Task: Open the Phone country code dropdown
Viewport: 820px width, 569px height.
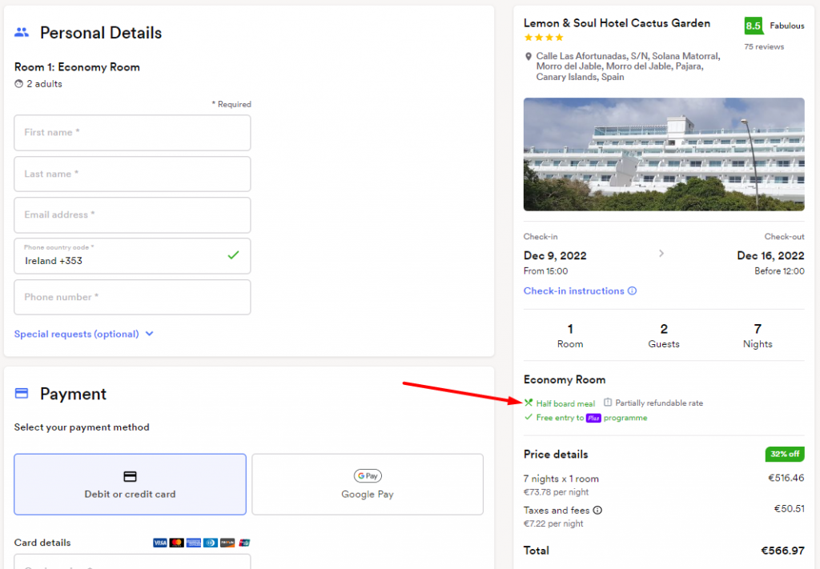Action: 132,256
